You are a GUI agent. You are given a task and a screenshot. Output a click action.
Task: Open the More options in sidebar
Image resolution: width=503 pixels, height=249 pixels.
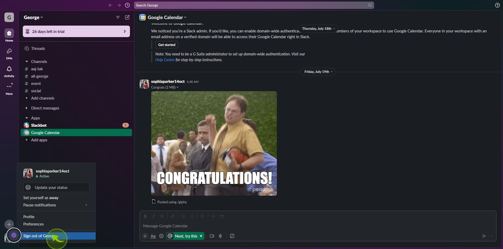tap(9, 89)
